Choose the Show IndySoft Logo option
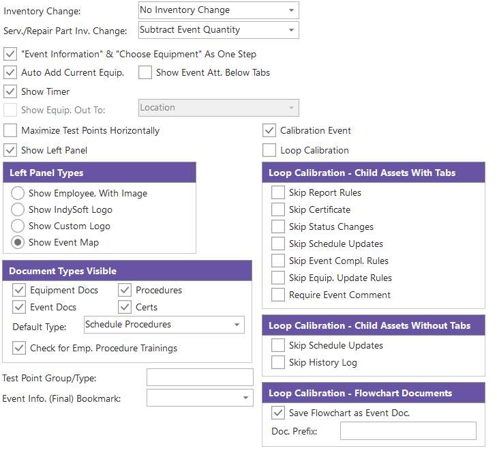This screenshot has height=455, width=497. [x=18, y=209]
